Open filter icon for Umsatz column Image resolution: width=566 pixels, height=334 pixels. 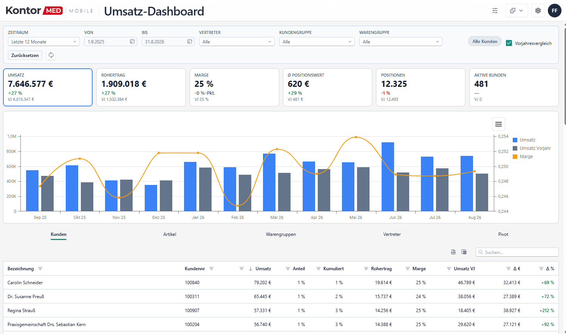[x=241, y=269]
